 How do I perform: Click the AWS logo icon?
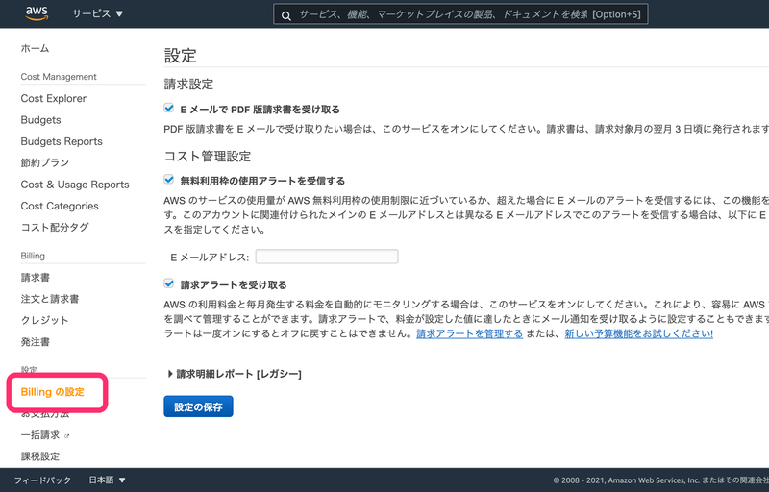(x=37, y=13)
